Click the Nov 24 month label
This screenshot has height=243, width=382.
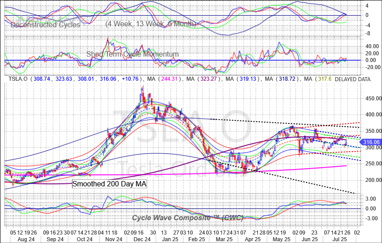pyautogui.click(x=114, y=239)
